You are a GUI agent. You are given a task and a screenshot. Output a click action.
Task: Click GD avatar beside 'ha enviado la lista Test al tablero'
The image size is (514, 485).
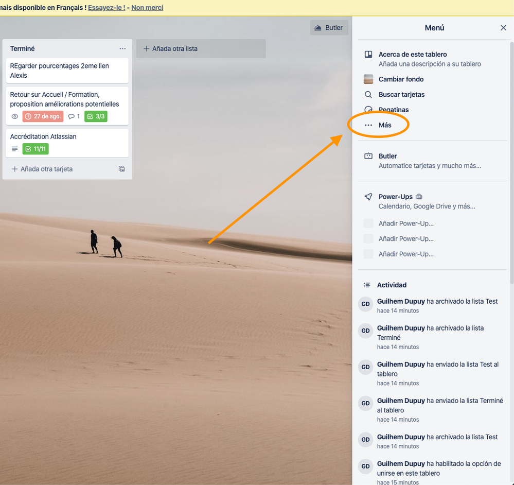point(365,367)
